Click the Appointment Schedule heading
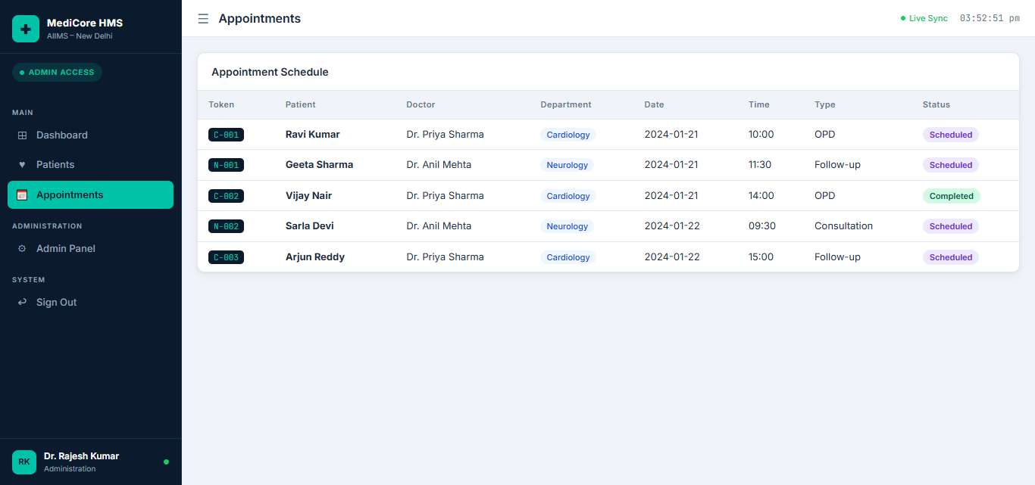The image size is (1035, 485). pyautogui.click(x=270, y=73)
